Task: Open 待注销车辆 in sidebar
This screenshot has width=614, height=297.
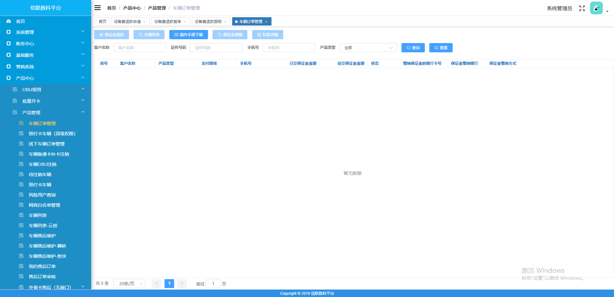Action: (40, 174)
